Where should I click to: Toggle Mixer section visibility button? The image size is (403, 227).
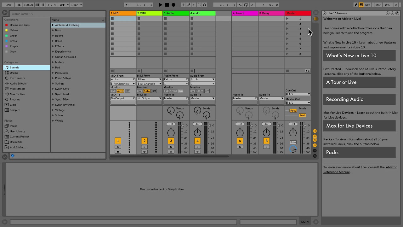click(x=315, y=145)
